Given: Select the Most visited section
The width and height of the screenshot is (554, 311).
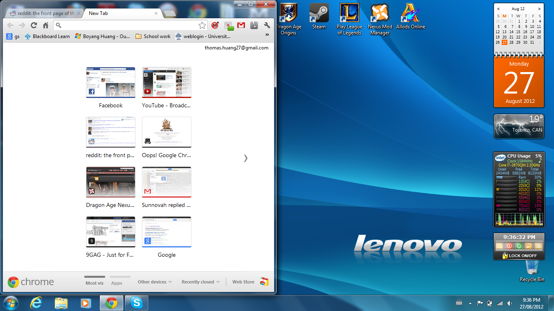Looking at the screenshot, I should 94,283.
